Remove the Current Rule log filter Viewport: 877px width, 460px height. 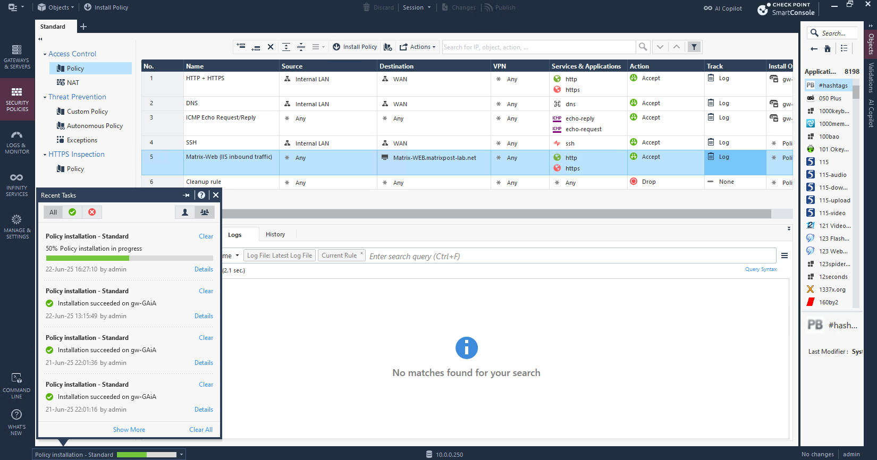click(x=362, y=253)
